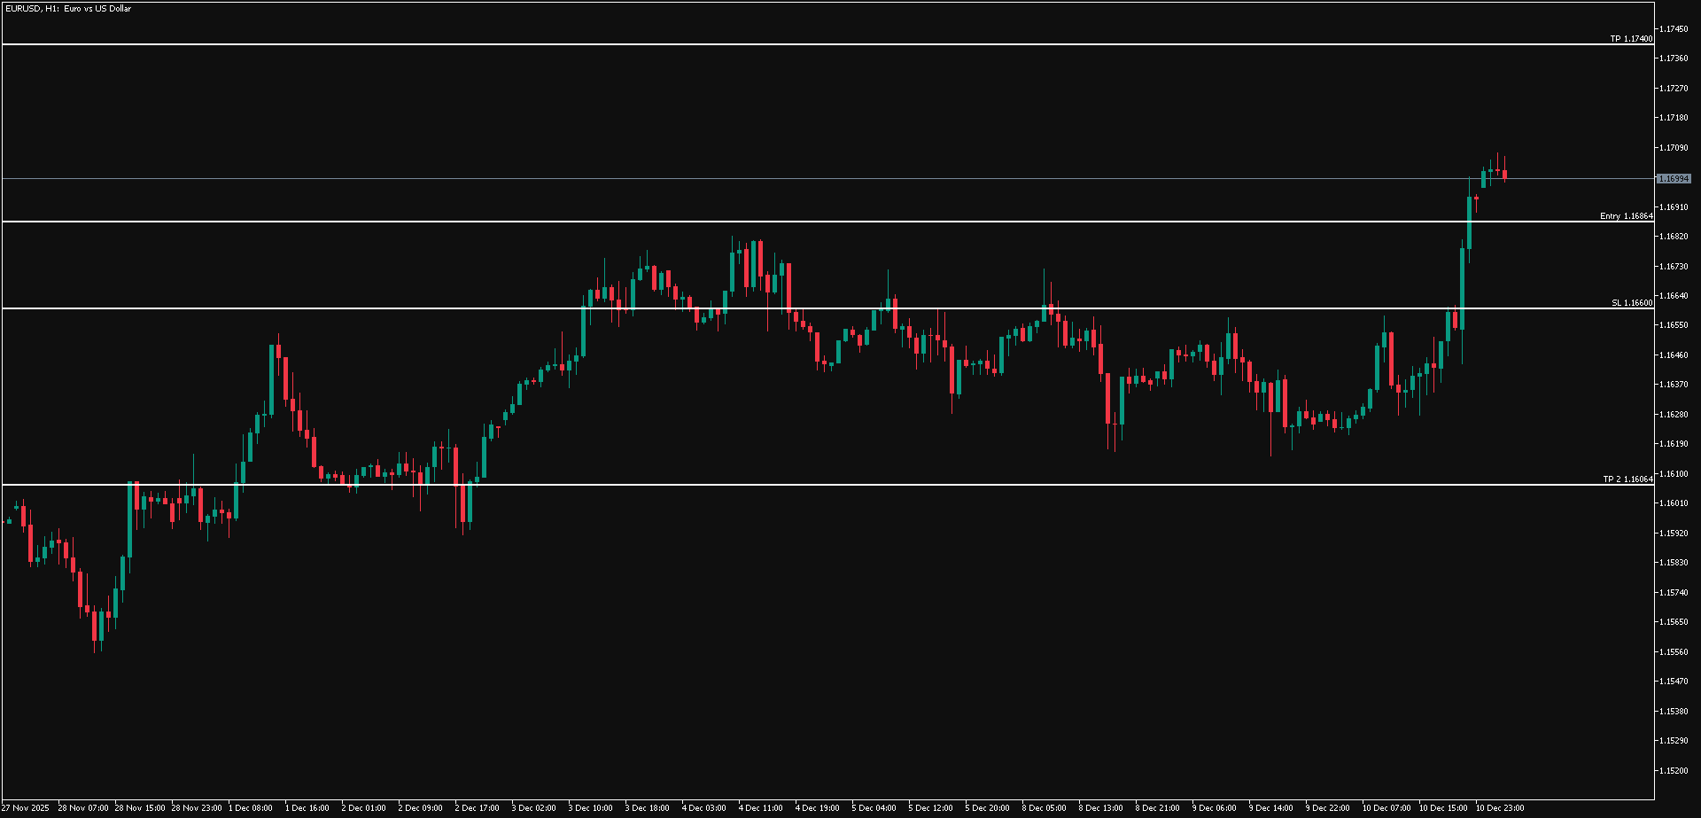Select the 3 Dec 10:00 time label

[591, 808]
